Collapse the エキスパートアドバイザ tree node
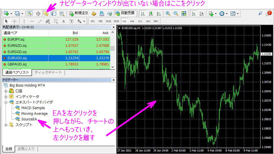Image resolution: width=274 pixels, height=154 pixels. (6, 102)
